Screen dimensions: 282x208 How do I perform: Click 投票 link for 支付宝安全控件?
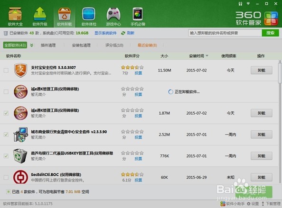click(x=138, y=73)
